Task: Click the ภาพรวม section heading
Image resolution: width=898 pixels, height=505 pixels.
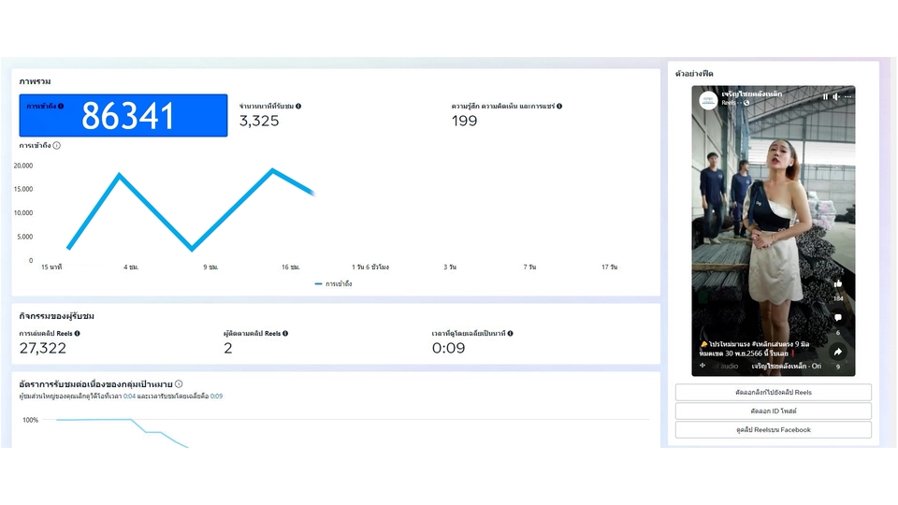Action: tap(35, 82)
